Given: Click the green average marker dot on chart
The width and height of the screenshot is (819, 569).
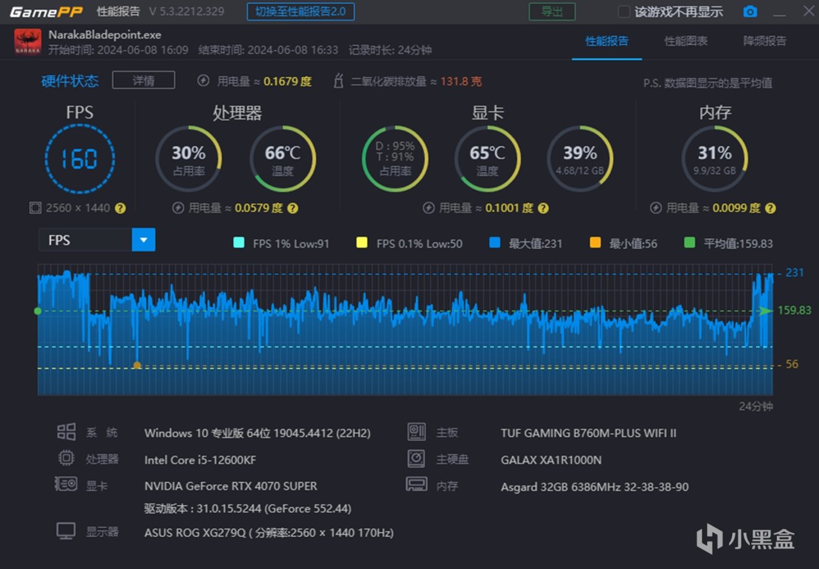Looking at the screenshot, I should pos(38,311).
